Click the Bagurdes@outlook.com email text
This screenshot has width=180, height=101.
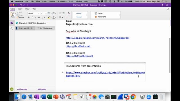(79, 24)
